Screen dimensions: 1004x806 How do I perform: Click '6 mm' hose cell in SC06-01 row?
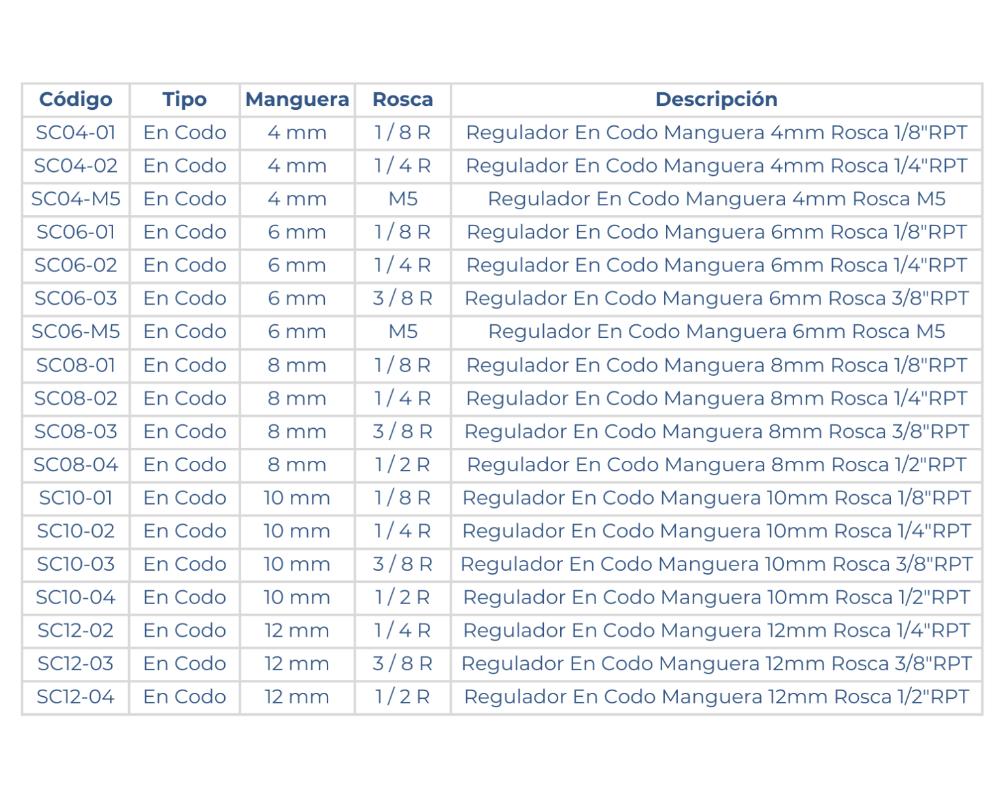click(297, 232)
